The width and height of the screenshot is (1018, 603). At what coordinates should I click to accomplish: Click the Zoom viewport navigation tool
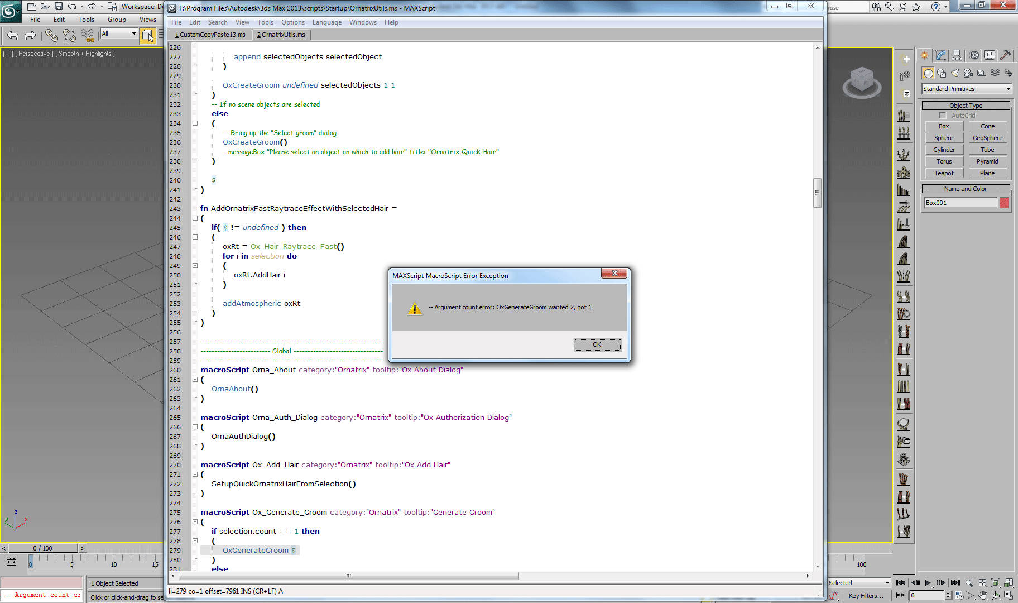970,583
